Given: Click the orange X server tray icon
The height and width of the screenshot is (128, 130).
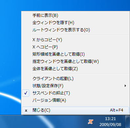Looking at the screenshot, I should 90,122.
